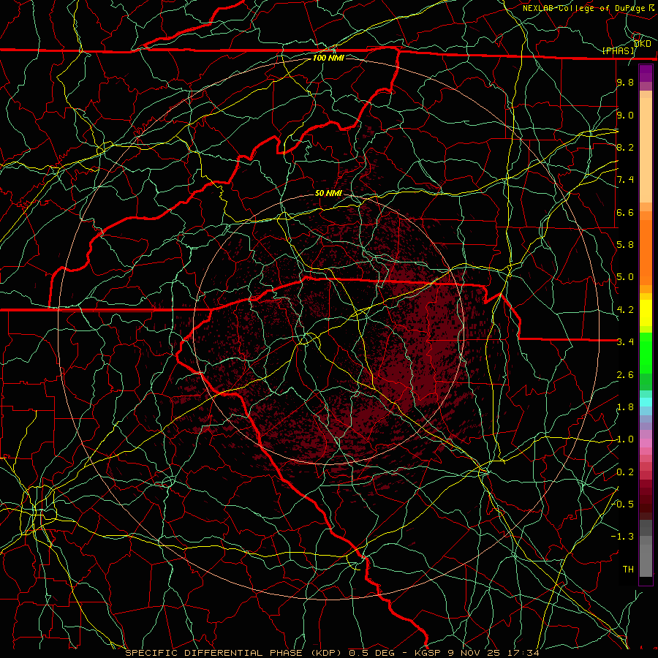Click the "100 NMI" range ring label
Viewport: 658px width, 658px height.
pyautogui.click(x=328, y=58)
